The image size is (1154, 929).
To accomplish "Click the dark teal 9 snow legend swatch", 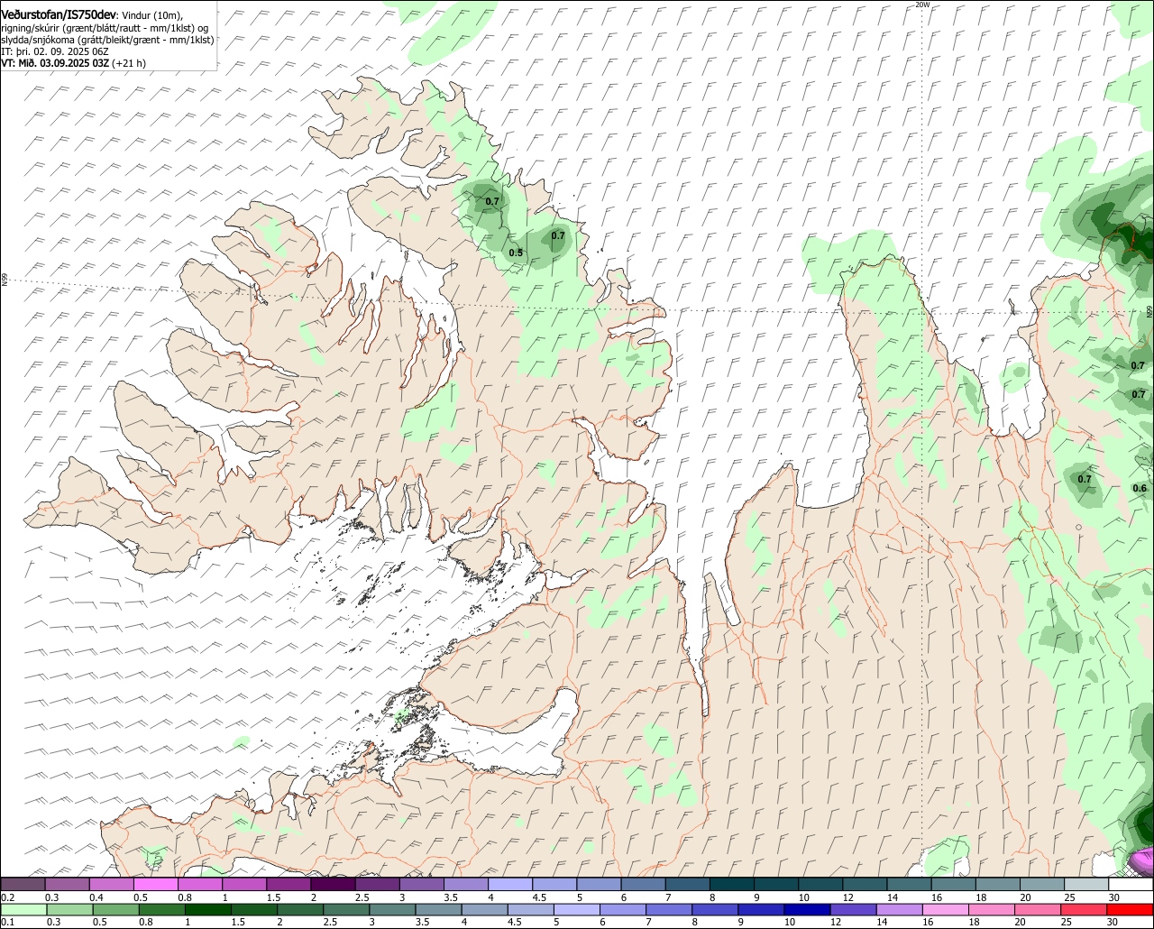I will [776, 885].
